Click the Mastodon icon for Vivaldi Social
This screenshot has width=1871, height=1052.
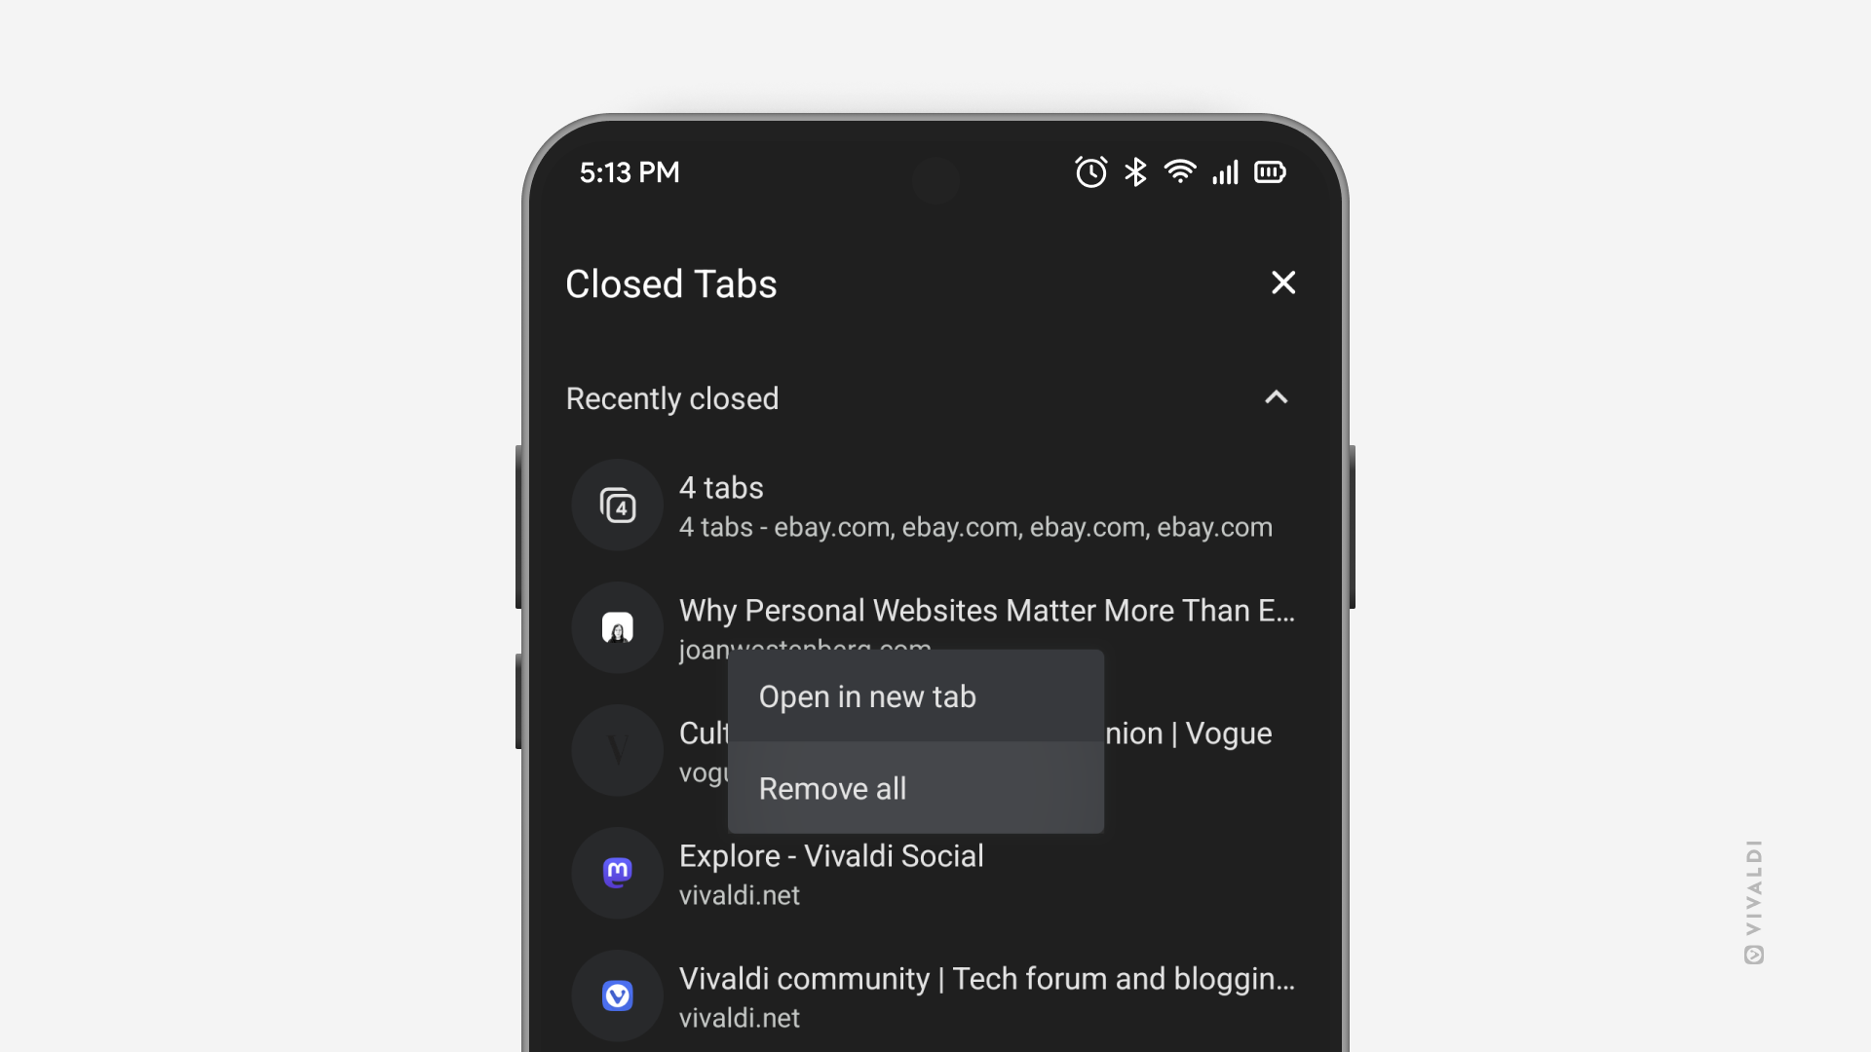point(618,874)
